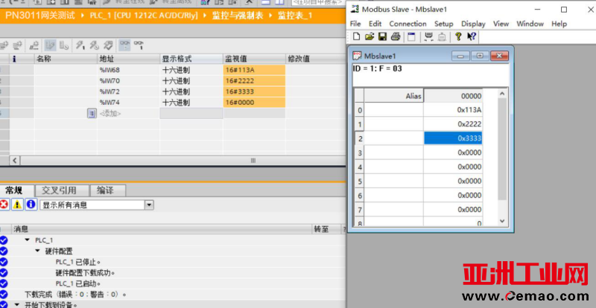Click the context help arrow-question icon
The width and height of the screenshot is (596, 308).
pyautogui.click(x=472, y=36)
